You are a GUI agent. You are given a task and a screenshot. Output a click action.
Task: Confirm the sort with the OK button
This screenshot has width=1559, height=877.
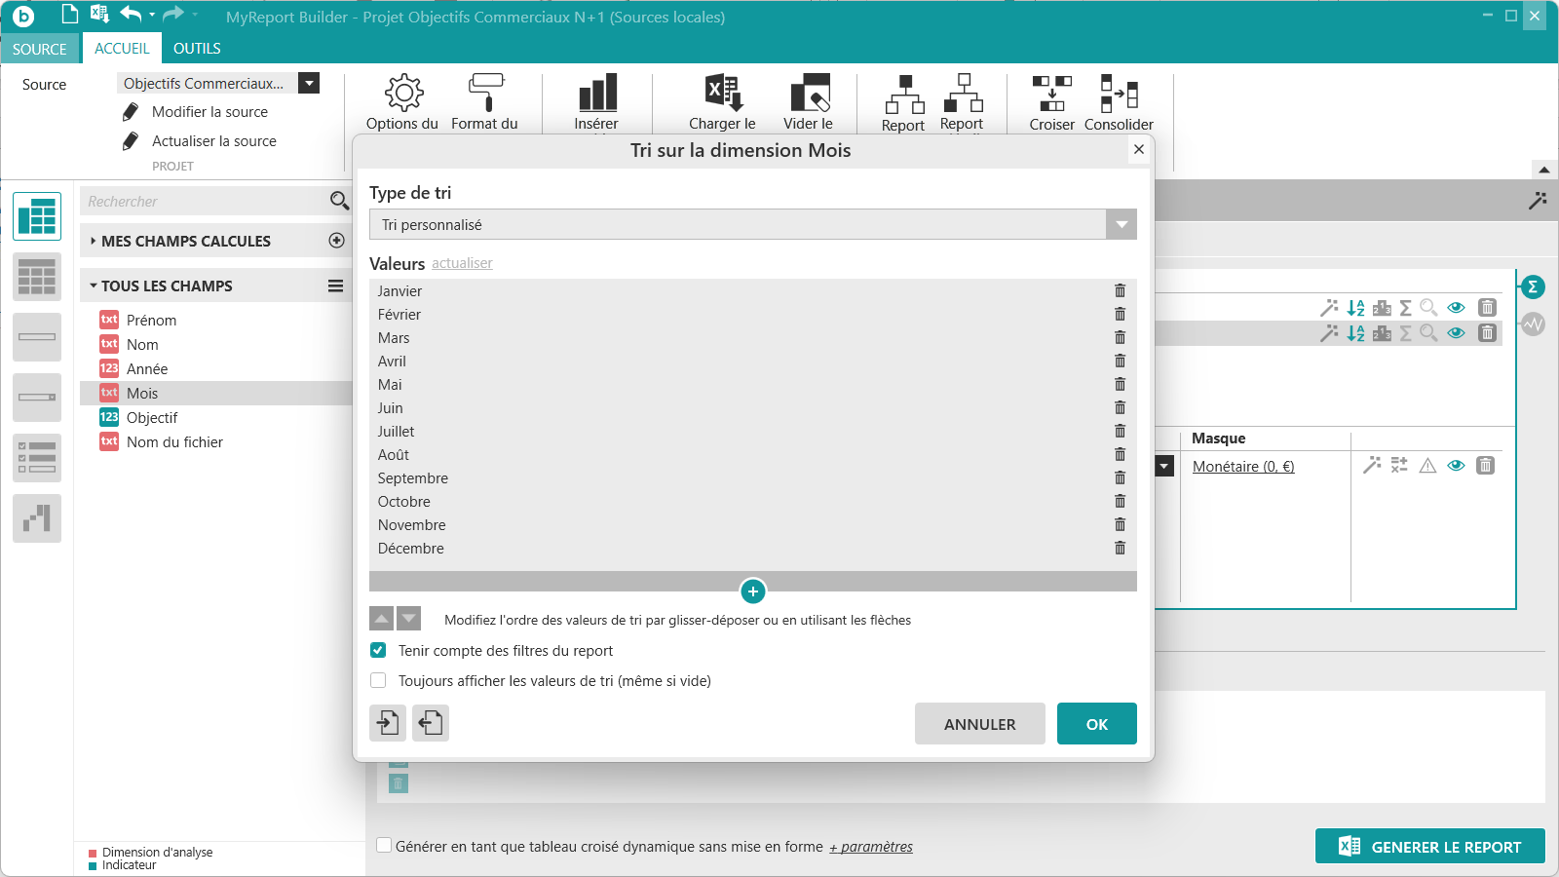(x=1097, y=723)
